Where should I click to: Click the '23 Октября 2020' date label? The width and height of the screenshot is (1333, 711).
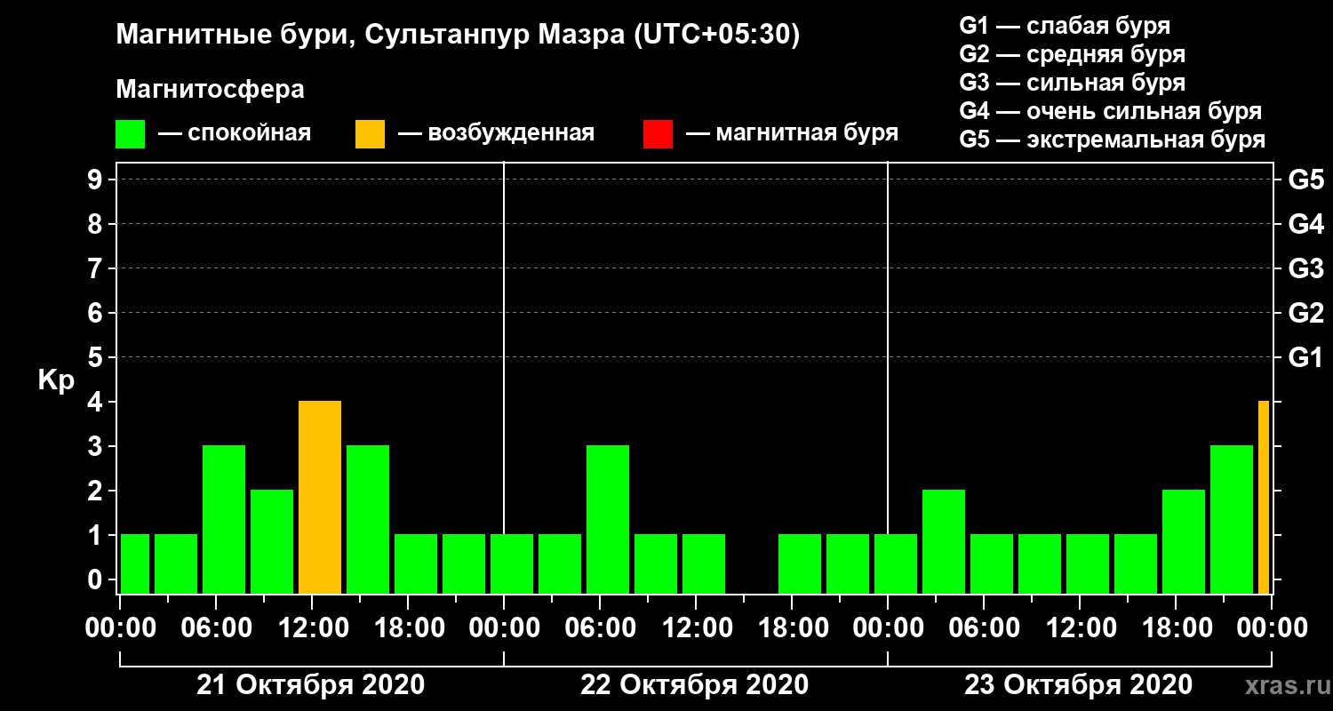click(1079, 685)
